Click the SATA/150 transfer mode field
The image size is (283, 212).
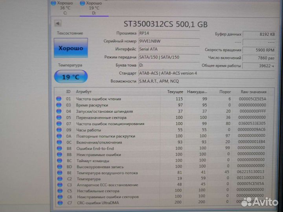click(x=169, y=57)
